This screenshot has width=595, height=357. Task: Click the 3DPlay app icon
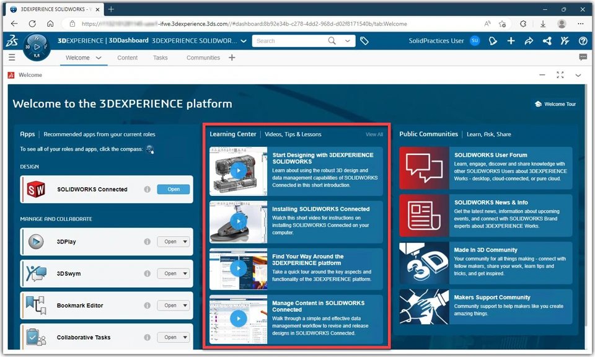[36, 242]
